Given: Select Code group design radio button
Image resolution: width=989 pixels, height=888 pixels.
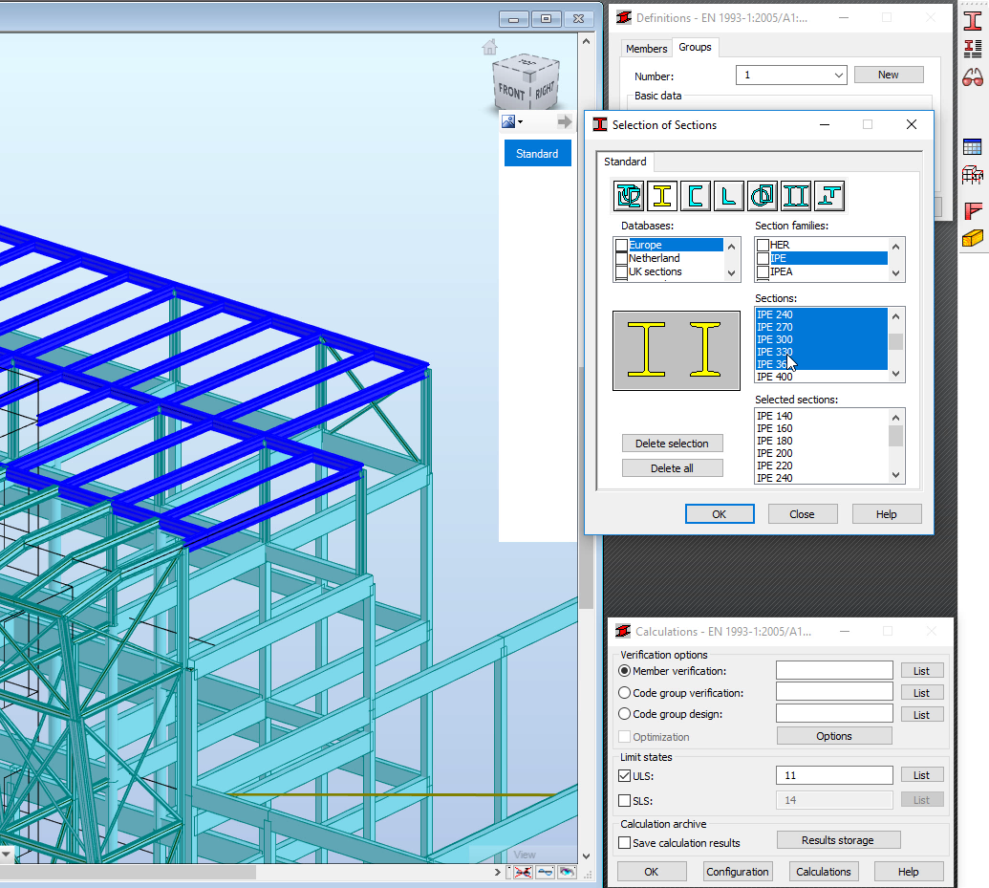Looking at the screenshot, I should pos(625,714).
